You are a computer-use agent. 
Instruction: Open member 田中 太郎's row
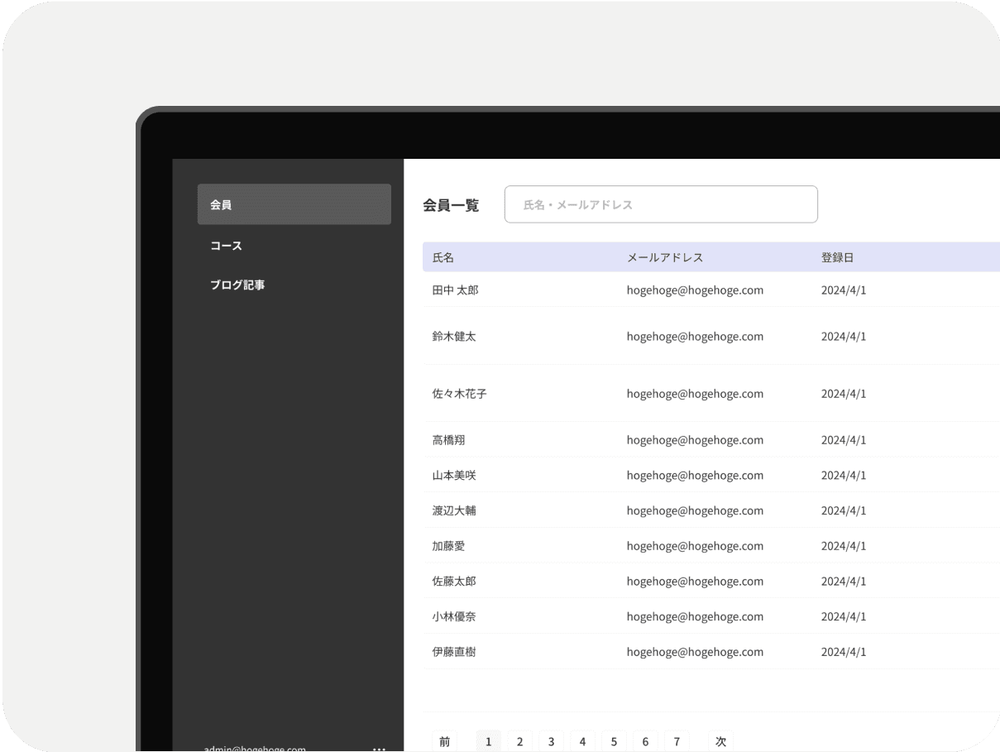click(x=455, y=290)
